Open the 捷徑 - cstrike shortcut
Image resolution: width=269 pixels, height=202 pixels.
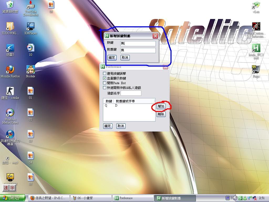point(10,91)
